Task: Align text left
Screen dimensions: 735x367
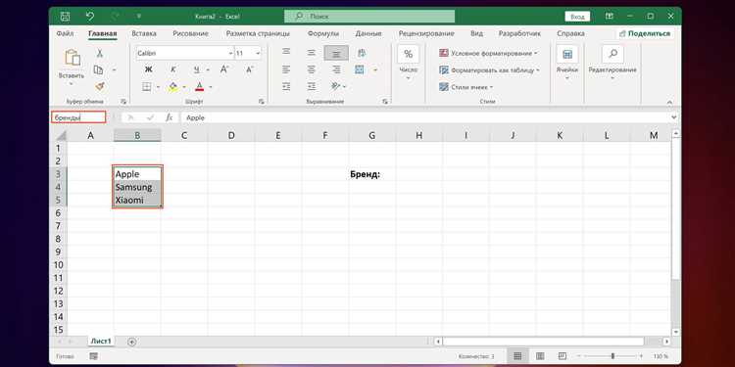Action: coord(286,69)
